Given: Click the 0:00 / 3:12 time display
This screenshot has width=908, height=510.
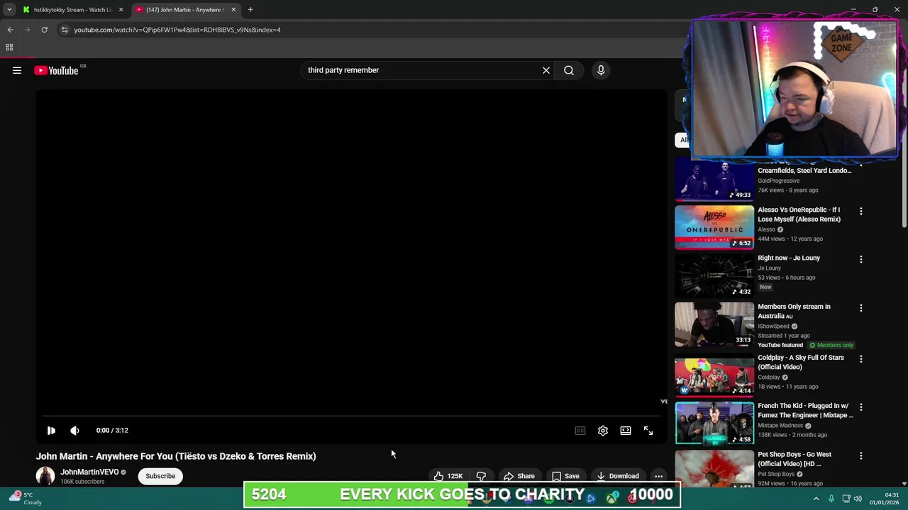Looking at the screenshot, I should (x=112, y=430).
